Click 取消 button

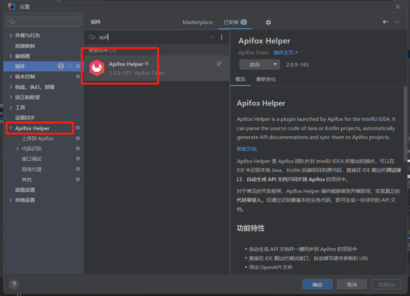352,284
